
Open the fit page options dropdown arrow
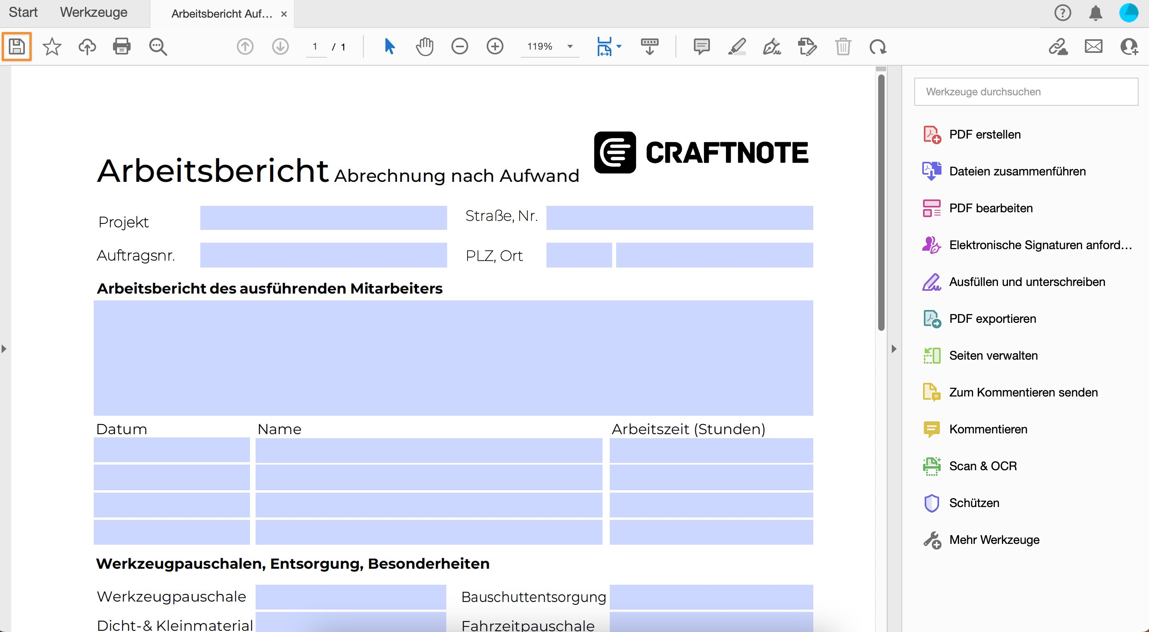coord(619,46)
